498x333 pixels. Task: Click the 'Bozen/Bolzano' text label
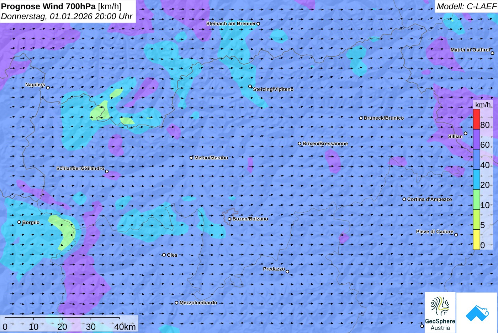(x=250, y=219)
